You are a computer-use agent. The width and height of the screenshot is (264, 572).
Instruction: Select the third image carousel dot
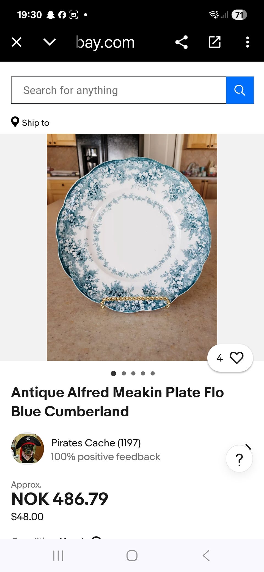133,373
